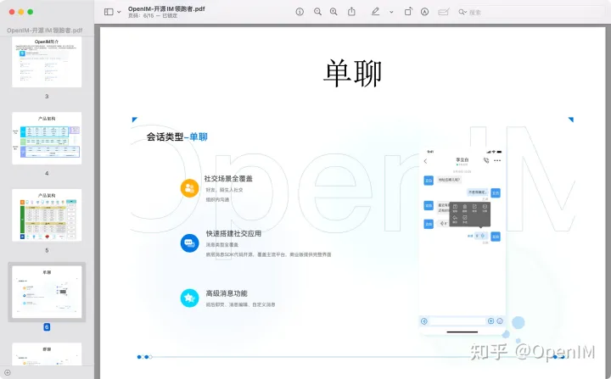Open the form filling tool
The width and height of the screenshot is (611, 379).
(x=444, y=12)
